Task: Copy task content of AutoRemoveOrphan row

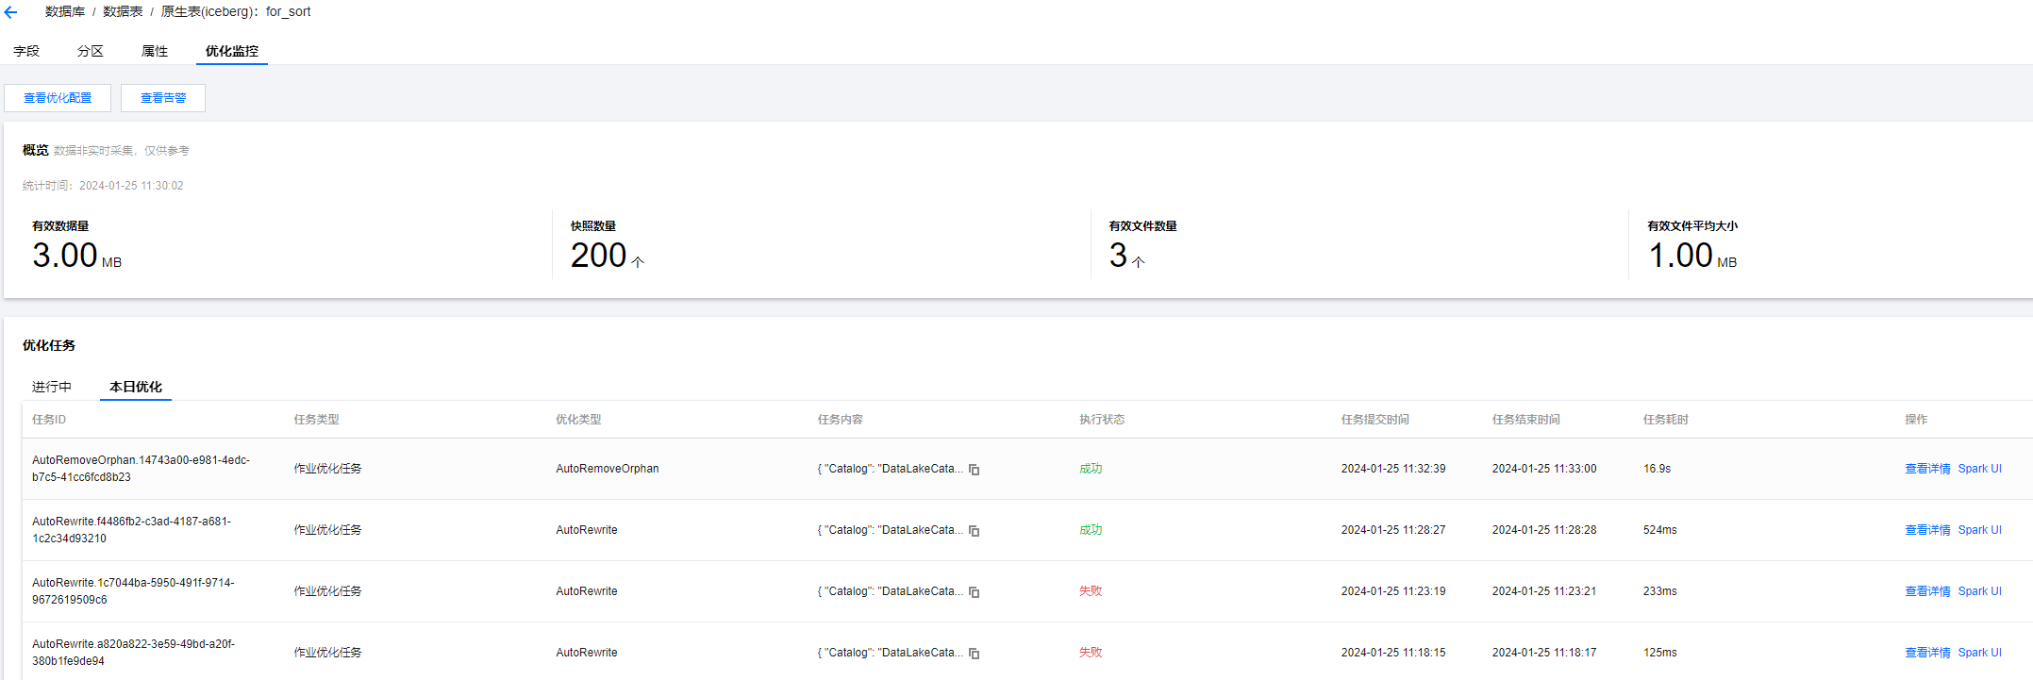Action: [975, 470]
